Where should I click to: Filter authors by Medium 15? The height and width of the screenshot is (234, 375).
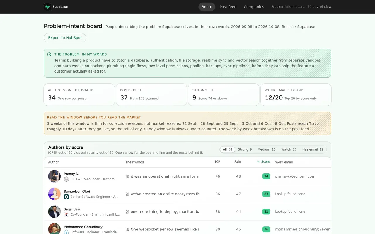[x=267, y=149]
